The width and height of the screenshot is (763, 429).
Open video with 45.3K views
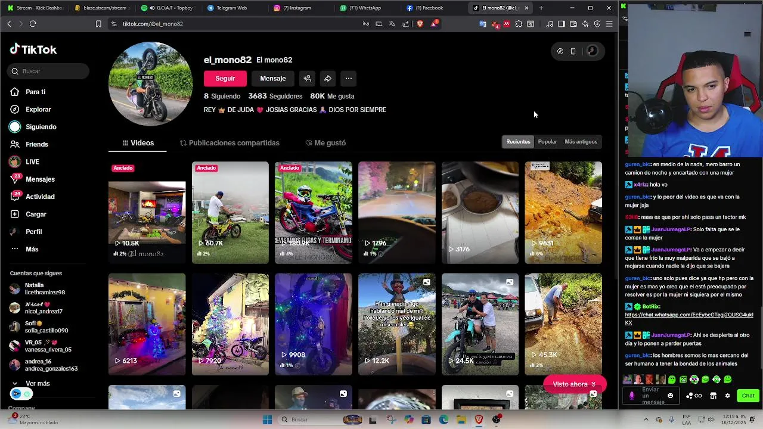pyautogui.click(x=563, y=324)
